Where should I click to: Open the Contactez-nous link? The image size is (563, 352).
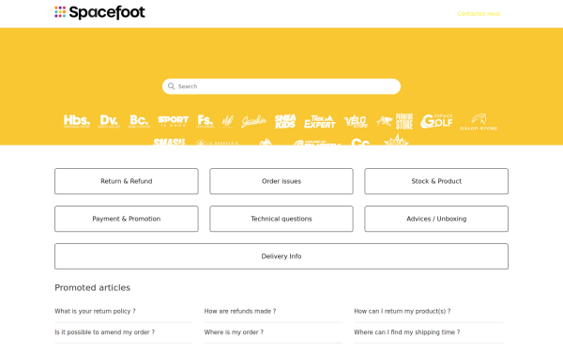[479, 14]
